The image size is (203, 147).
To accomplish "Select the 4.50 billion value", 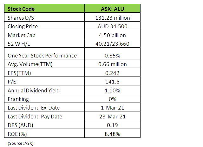I will tap(112, 35).
